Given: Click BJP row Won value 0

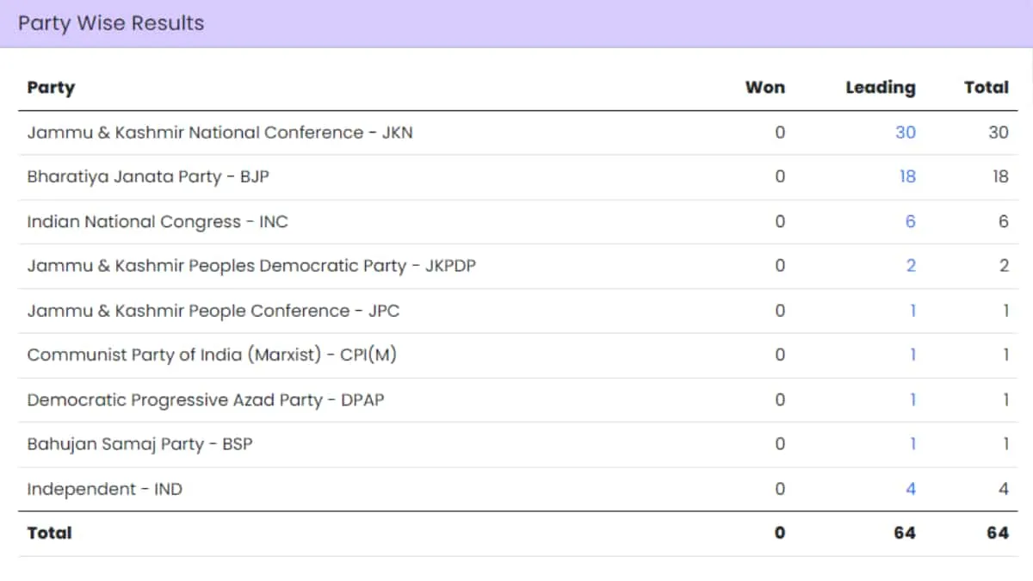Looking at the screenshot, I should 780,176.
